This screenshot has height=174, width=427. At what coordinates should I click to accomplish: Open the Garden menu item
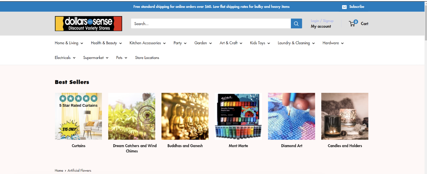[x=203, y=43]
